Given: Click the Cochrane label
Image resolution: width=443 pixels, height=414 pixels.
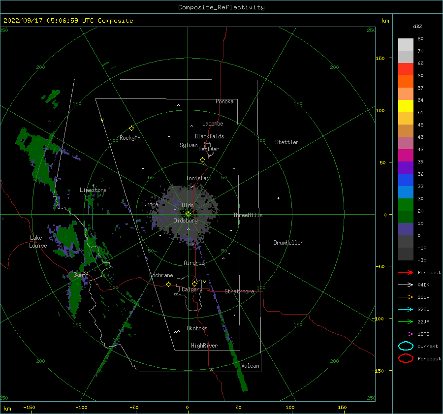Looking at the screenshot, I should point(161,275).
